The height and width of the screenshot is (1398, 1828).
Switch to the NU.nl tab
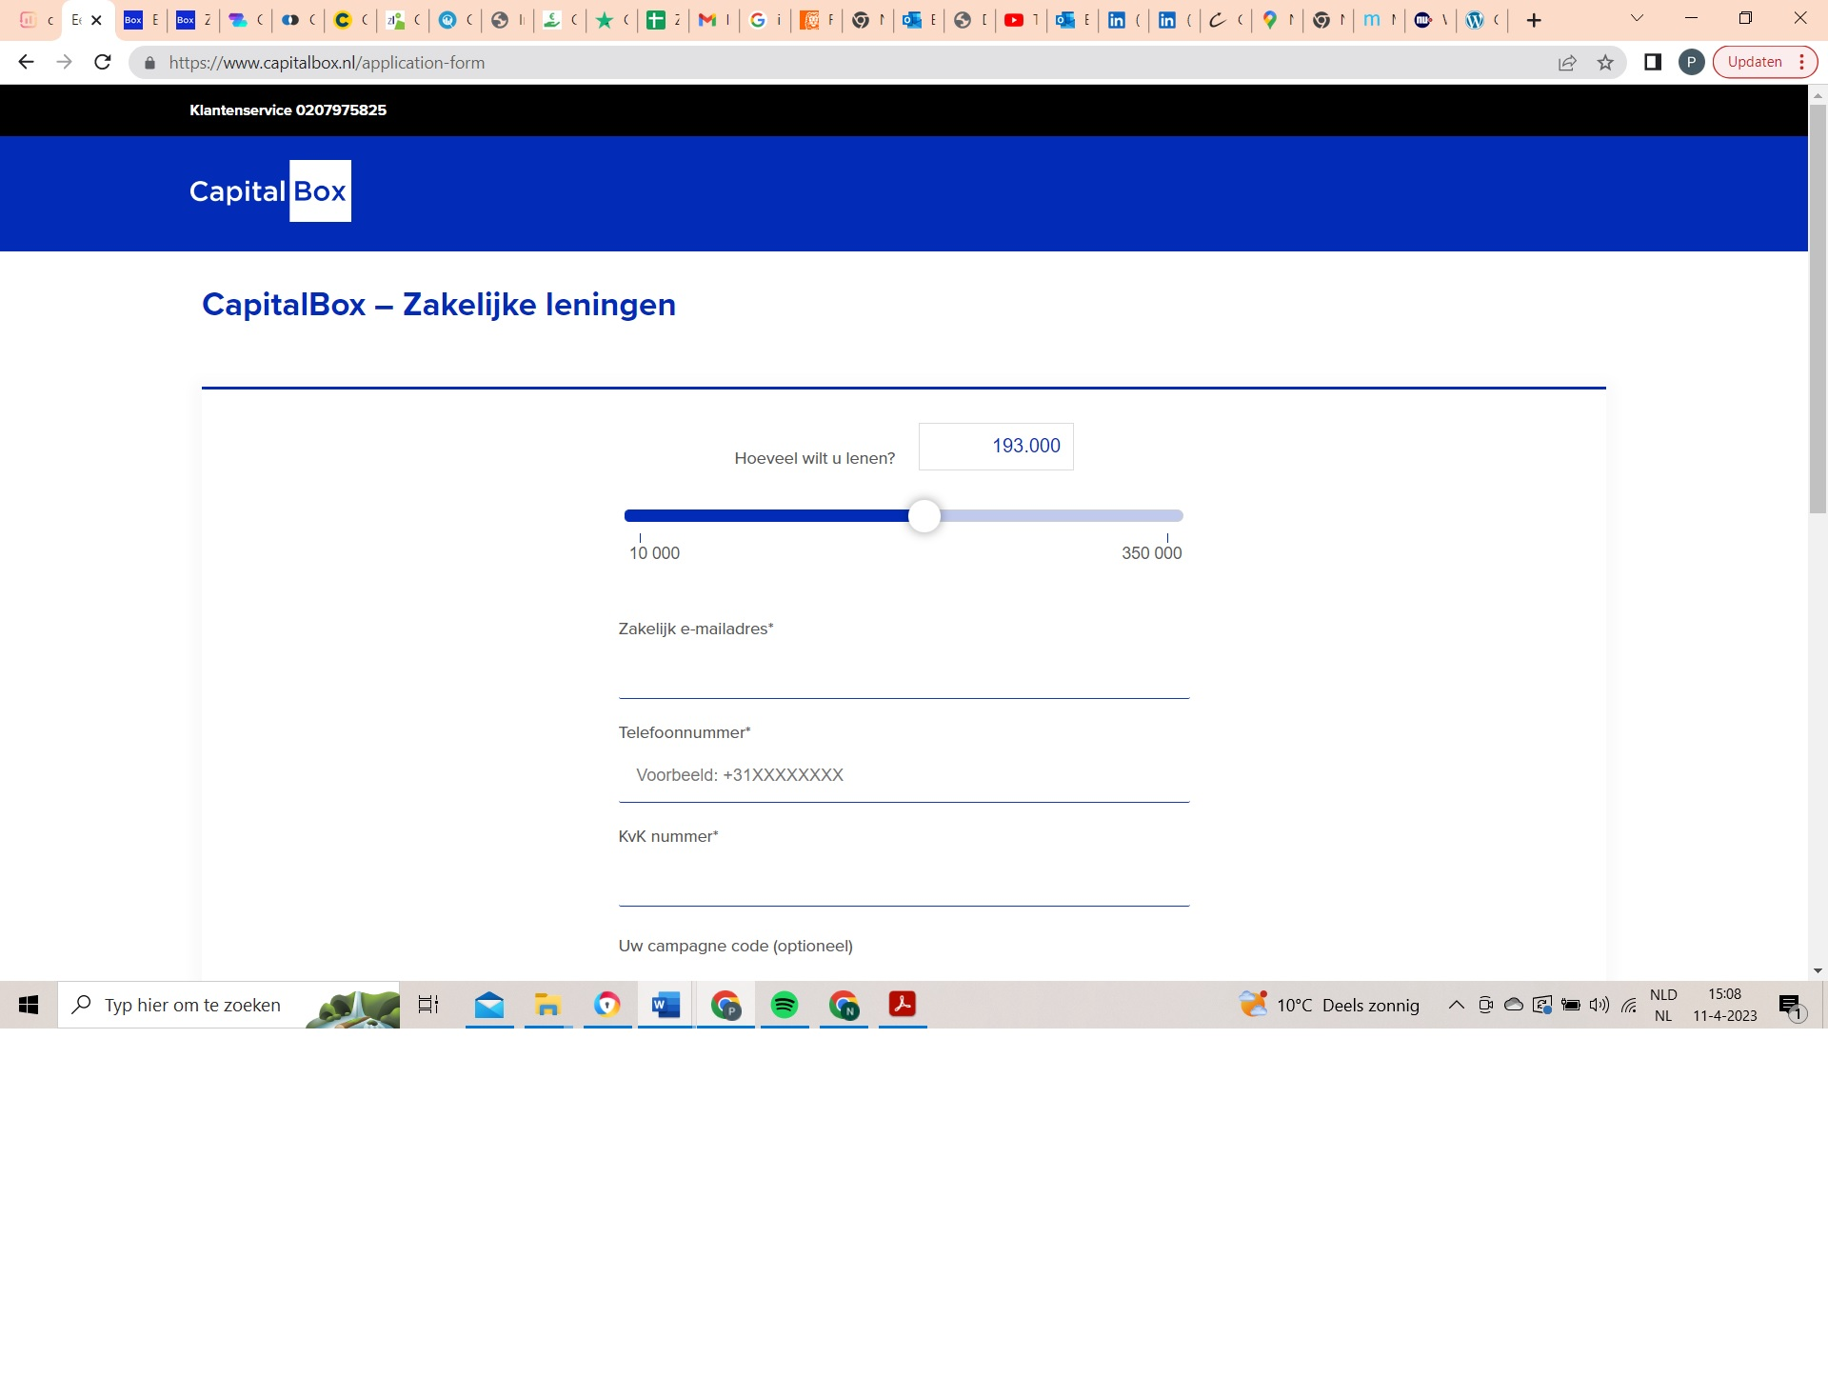[x=1431, y=20]
